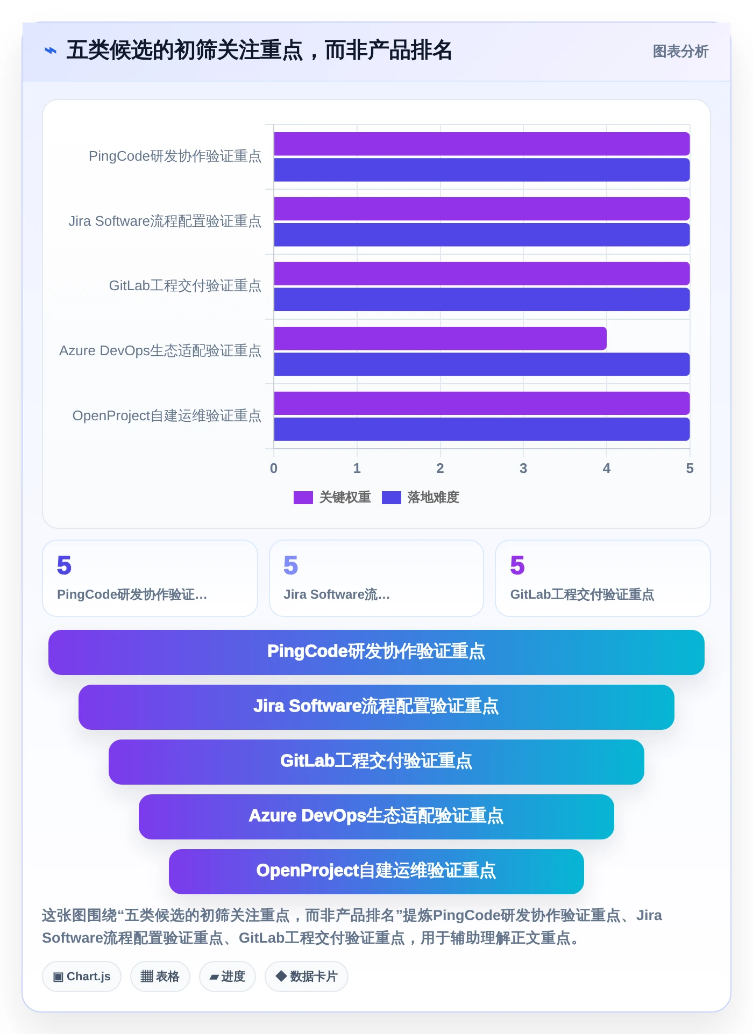Click the title 五类候选的初筛关注重点，而非产品排名
Screen dimensions: 753x1034
pos(259,50)
